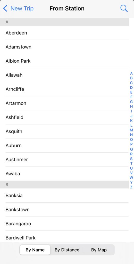Choose Aberdeen station

[64, 33]
